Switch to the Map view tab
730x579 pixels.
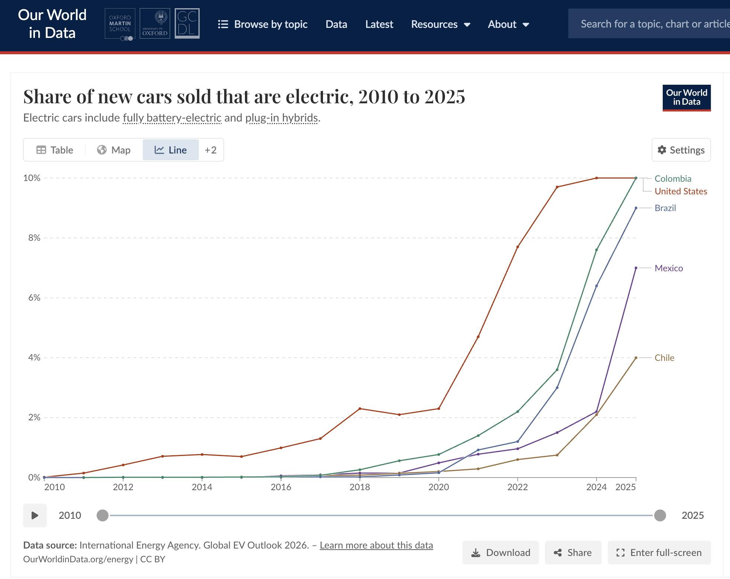[114, 150]
